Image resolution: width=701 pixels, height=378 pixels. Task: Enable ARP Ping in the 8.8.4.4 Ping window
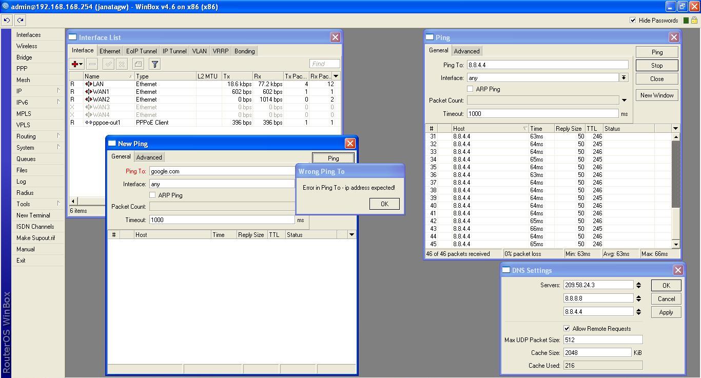[470, 89]
